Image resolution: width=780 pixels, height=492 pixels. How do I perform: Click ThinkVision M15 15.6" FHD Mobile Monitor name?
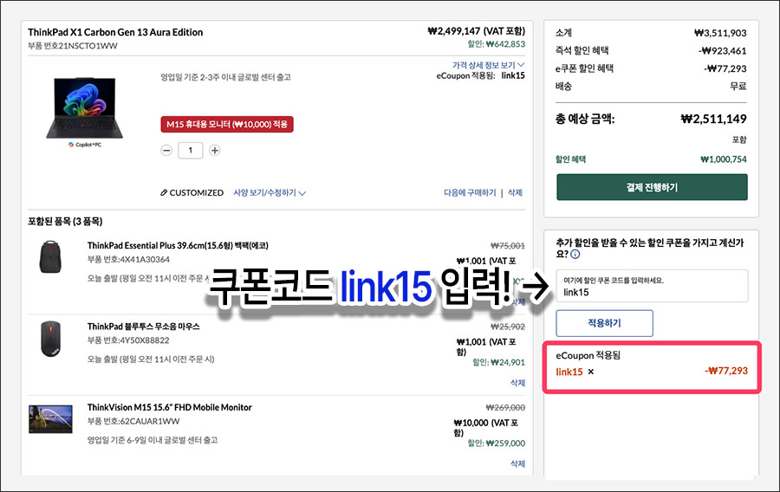tap(170, 407)
